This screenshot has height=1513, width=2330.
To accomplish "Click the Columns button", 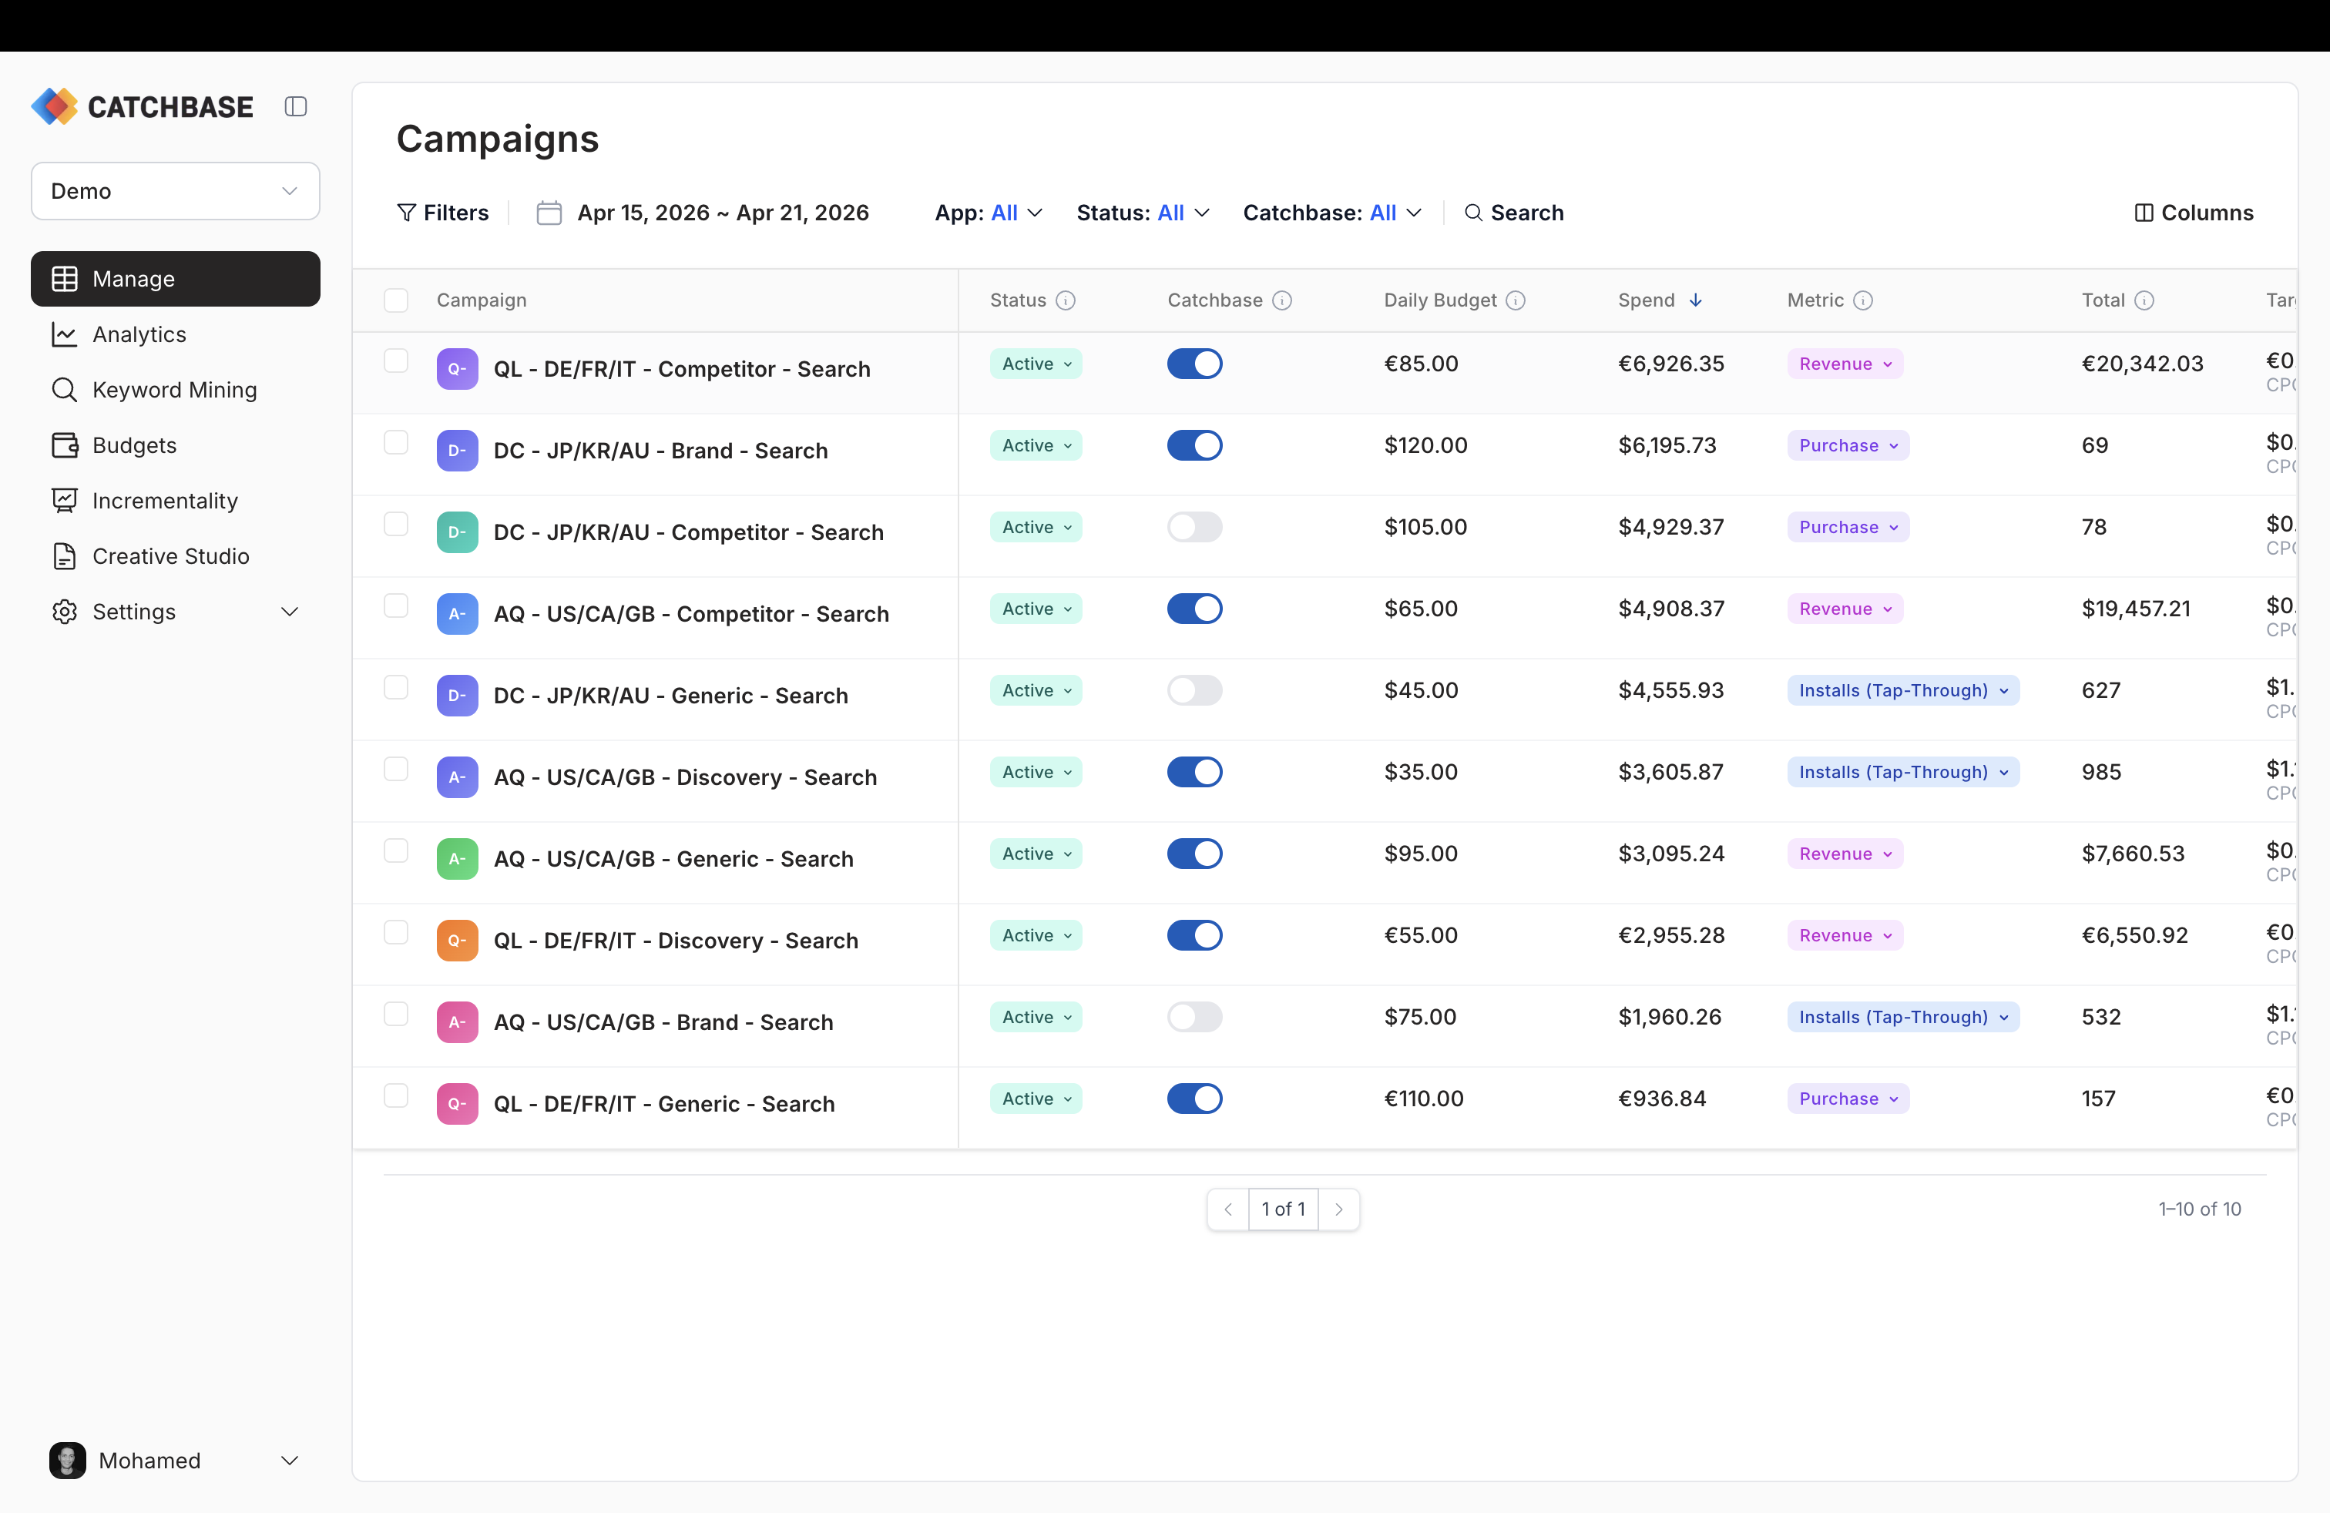I will coord(2194,213).
